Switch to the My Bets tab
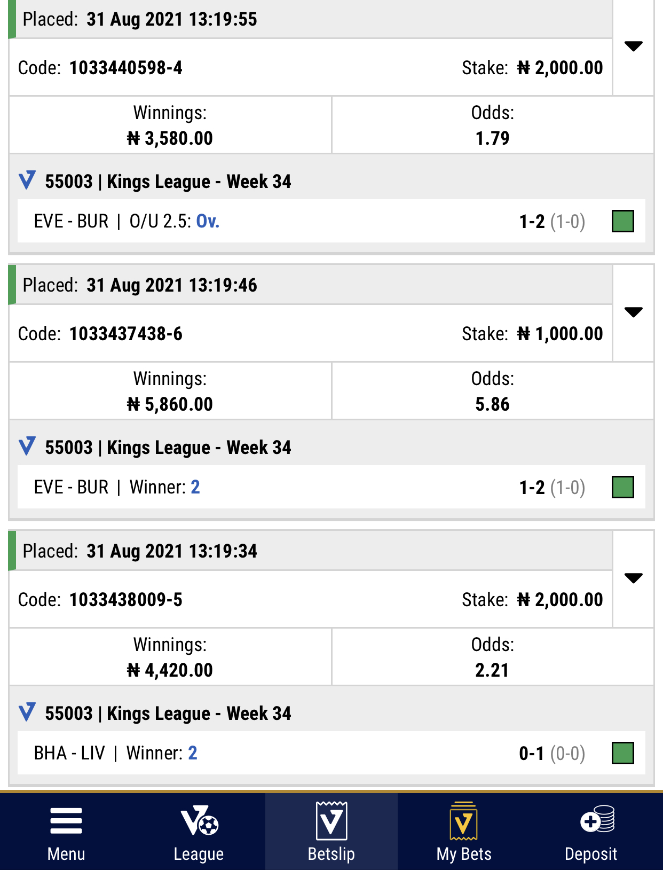 (464, 833)
